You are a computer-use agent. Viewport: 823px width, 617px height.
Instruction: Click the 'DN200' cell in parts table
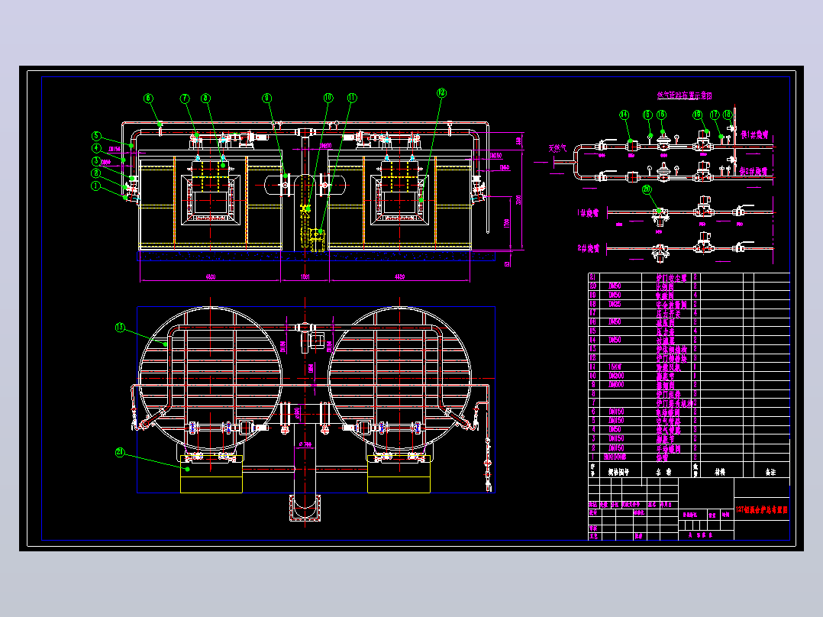(x=616, y=376)
